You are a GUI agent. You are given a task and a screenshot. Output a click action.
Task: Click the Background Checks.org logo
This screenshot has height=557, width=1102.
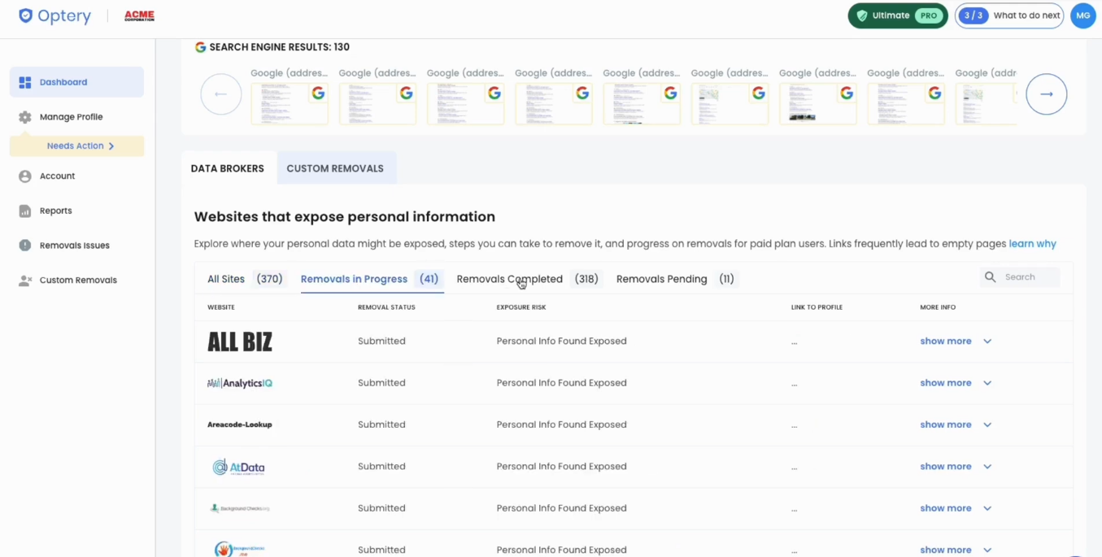[x=240, y=508]
